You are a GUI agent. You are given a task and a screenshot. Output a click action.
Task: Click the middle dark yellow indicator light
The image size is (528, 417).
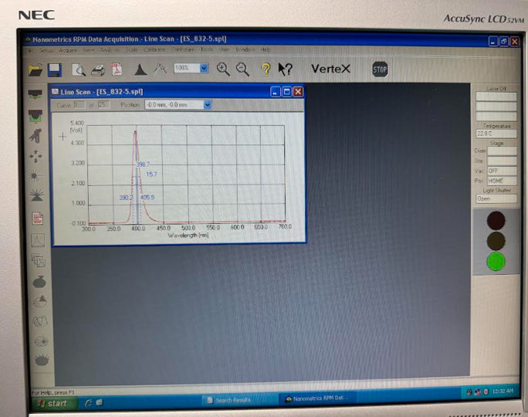496,240
